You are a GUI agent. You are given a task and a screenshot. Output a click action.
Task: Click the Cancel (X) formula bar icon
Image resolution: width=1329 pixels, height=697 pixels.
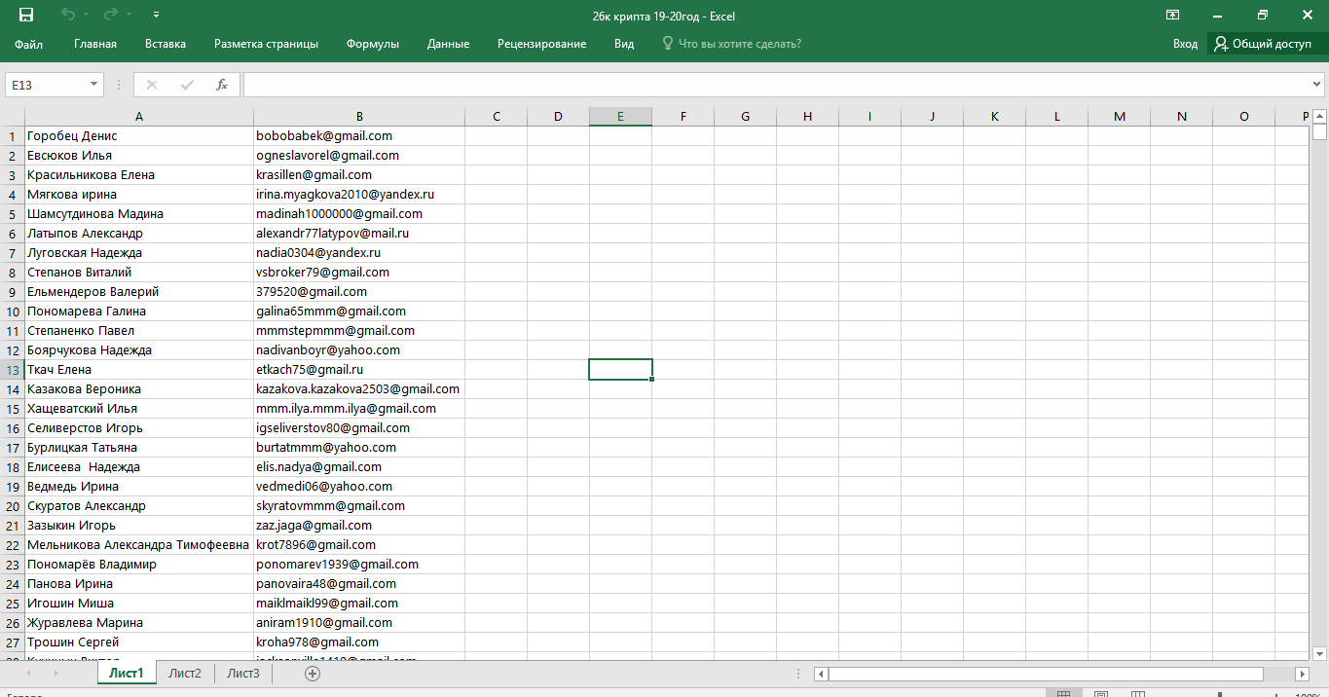(152, 85)
